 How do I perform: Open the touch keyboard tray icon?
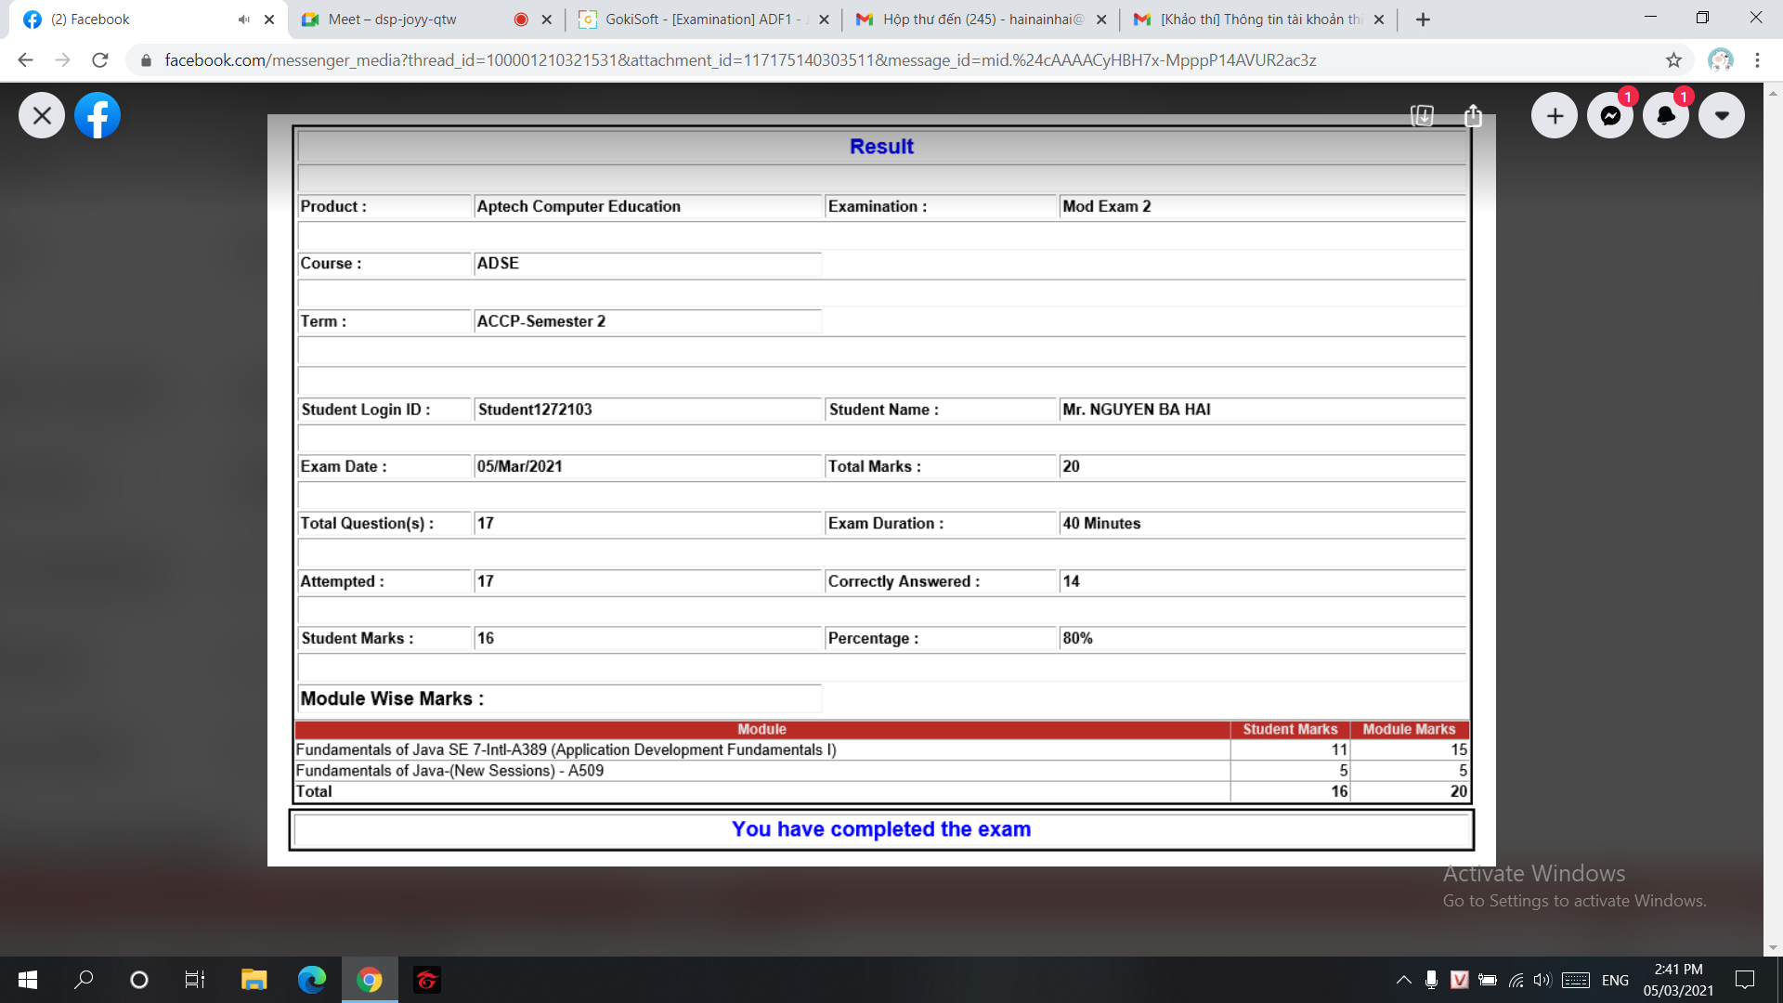point(1576,980)
